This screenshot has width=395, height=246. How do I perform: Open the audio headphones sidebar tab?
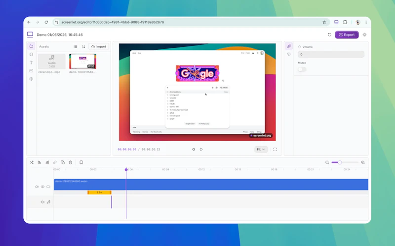[x=31, y=55]
